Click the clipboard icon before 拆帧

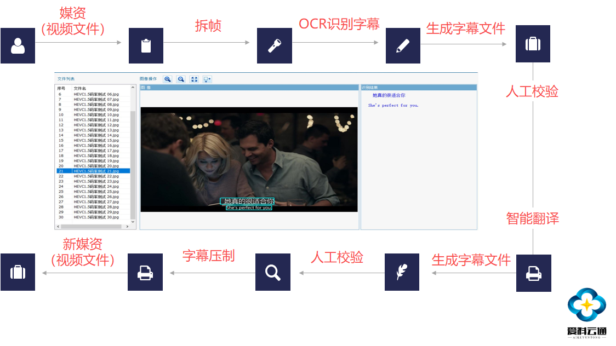click(x=146, y=45)
